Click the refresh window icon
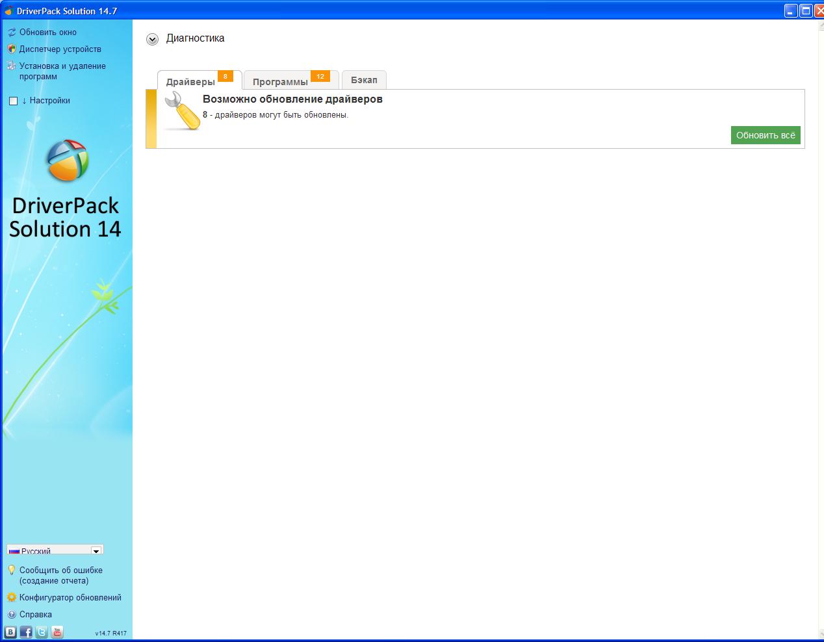The height and width of the screenshot is (642, 824). pos(11,32)
